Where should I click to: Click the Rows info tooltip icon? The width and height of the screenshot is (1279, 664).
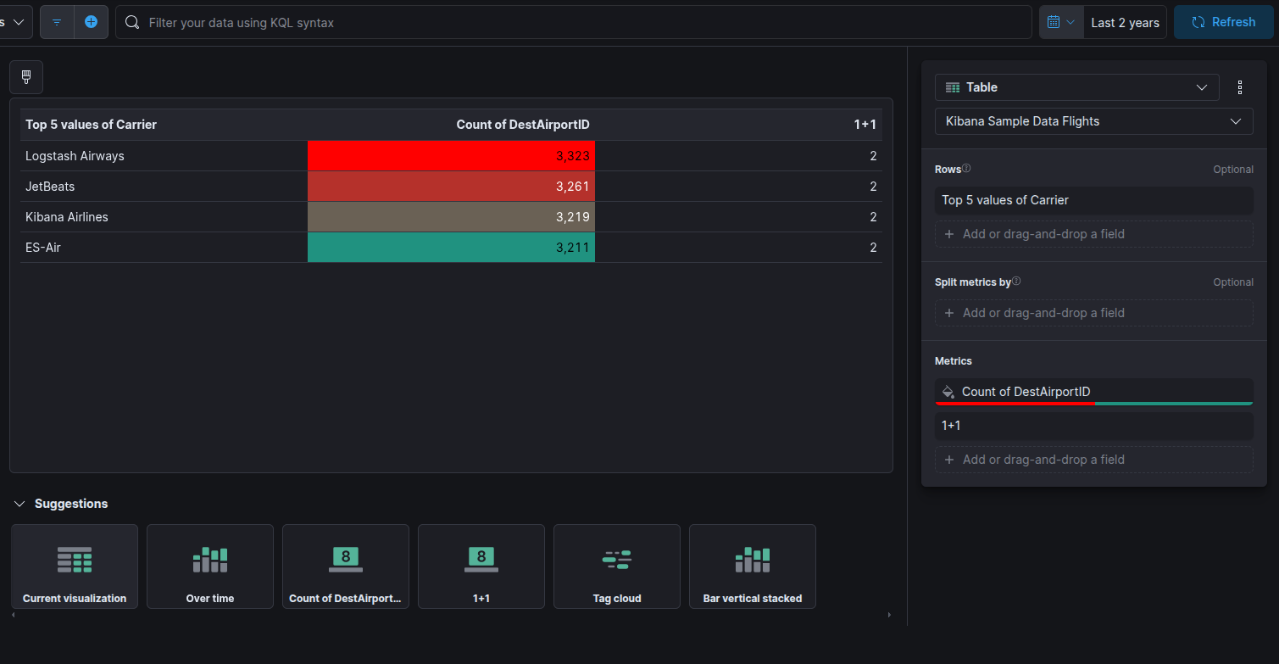pyautogui.click(x=966, y=169)
